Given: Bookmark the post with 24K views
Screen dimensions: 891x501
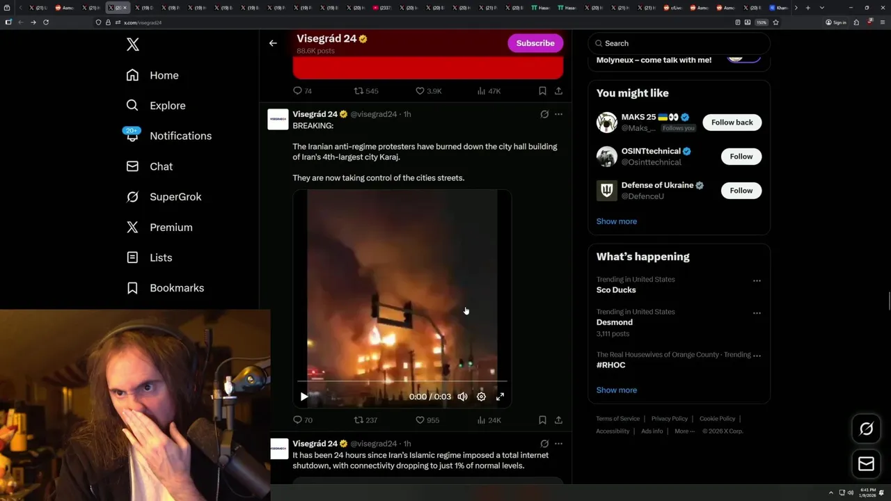Looking at the screenshot, I should tap(542, 420).
